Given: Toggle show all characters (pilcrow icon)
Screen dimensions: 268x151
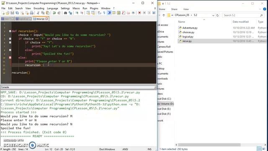Looking at the screenshot, I should click(104, 13).
